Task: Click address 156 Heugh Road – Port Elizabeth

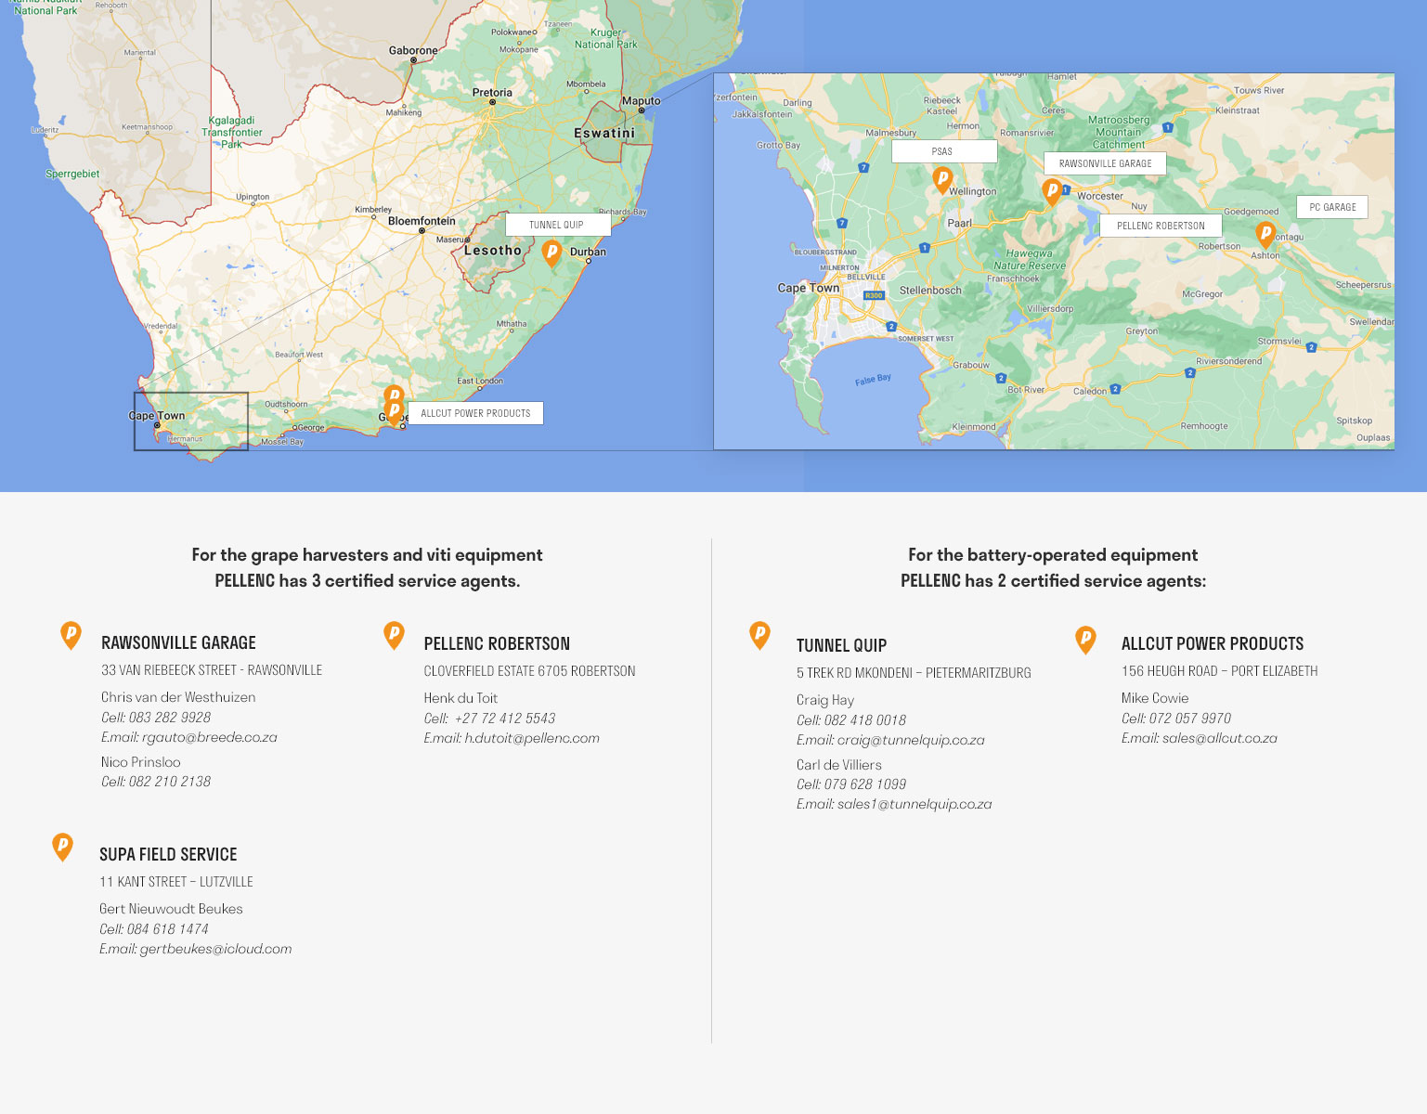Action: [1220, 671]
